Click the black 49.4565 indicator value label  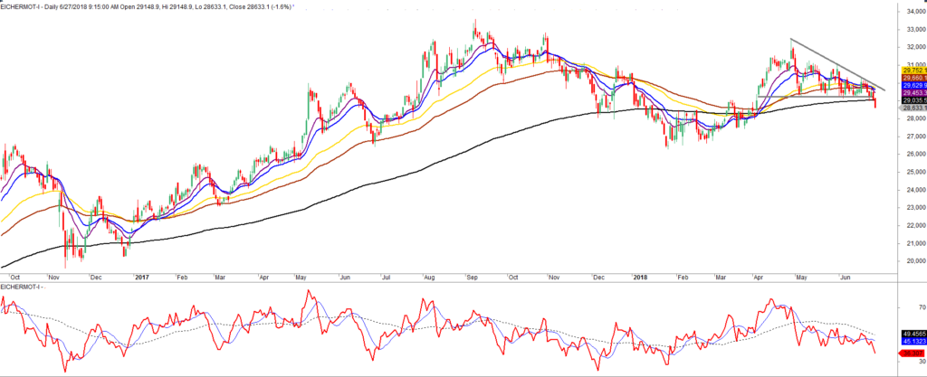coord(913,333)
